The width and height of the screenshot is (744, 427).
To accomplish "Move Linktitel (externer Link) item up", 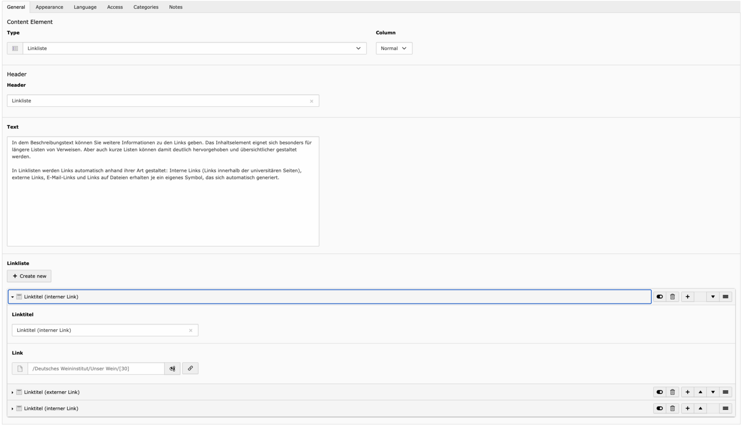I will 700,392.
